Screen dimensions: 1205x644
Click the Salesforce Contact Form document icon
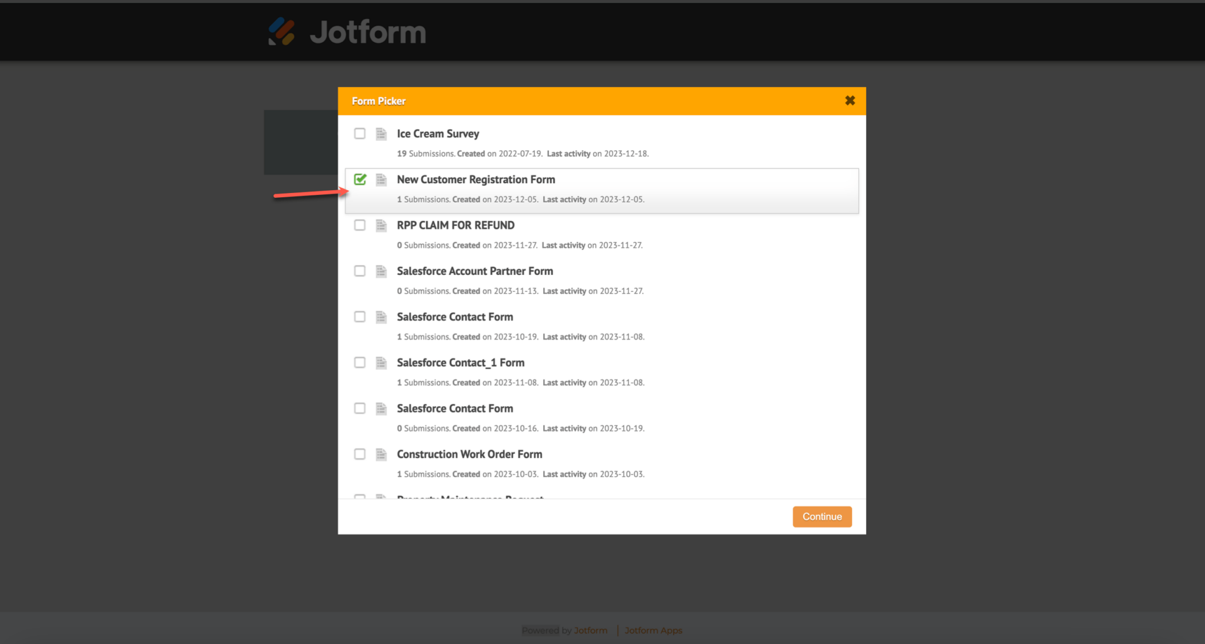[x=381, y=317]
